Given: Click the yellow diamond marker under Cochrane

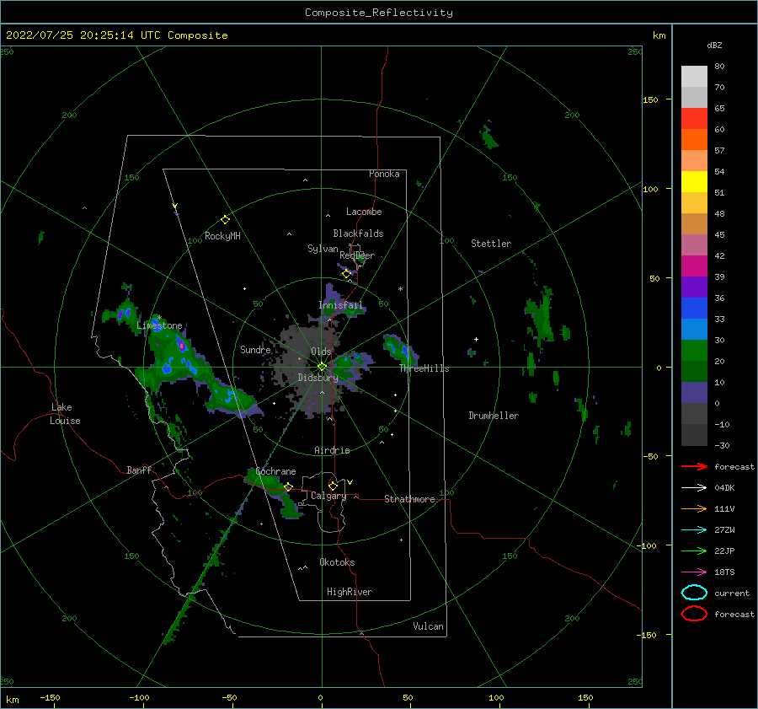Looking at the screenshot, I should (x=289, y=486).
